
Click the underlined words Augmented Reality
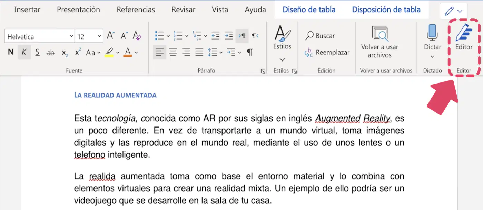pos(353,119)
